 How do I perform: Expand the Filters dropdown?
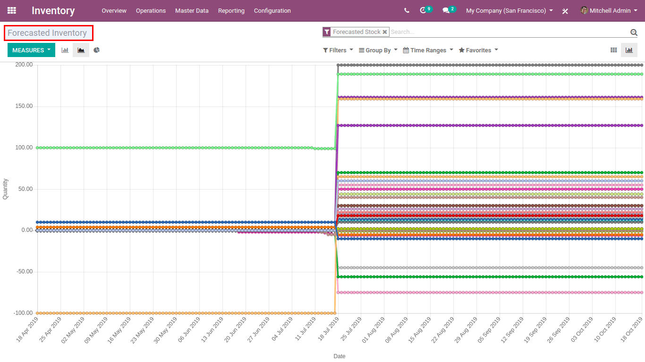point(338,50)
